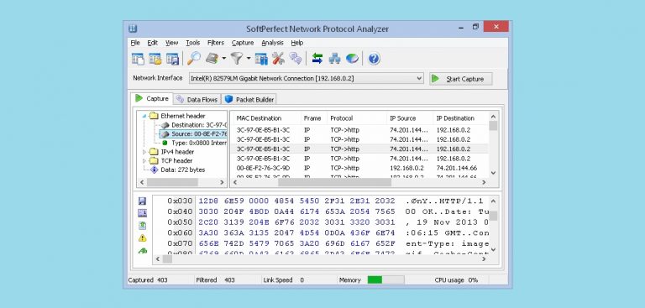Open the dropdown arrow next to the funnel icon
645x308 pixels.
tap(249, 59)
